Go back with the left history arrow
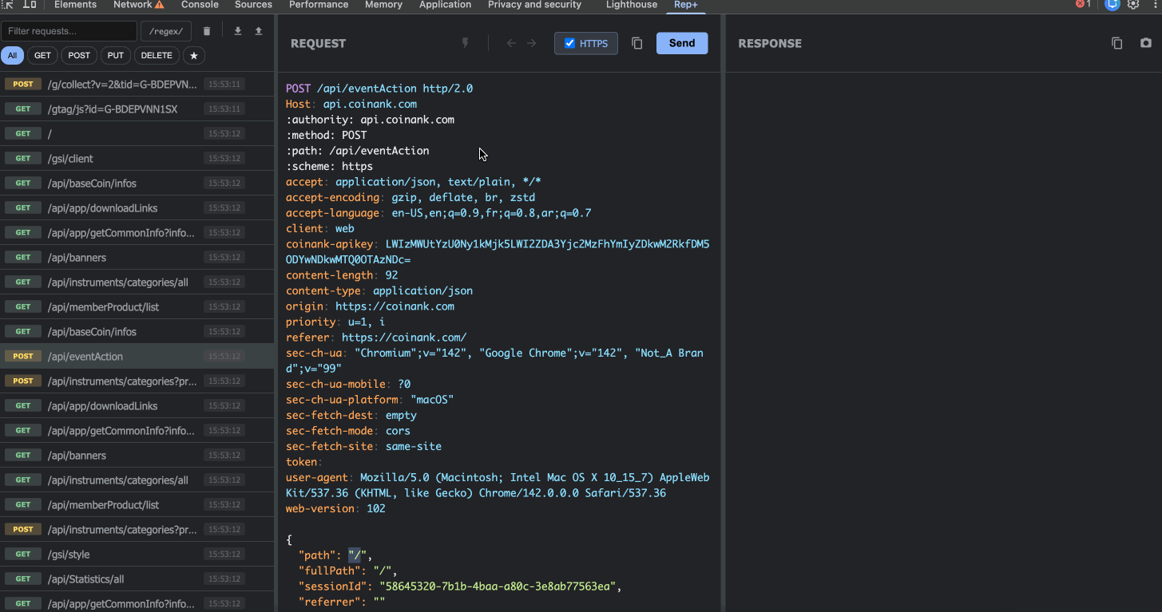 511,43
